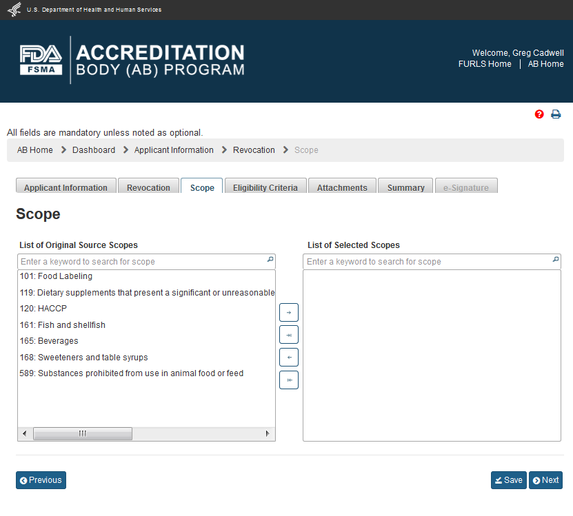Click Dashboard in the breadcrumb trail
573x516 pixels.
click(x=94, y=150)
